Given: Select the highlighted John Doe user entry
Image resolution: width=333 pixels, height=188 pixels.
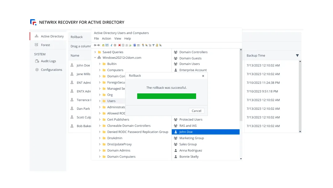Looking at the screenshot, I should click(x=206, y=132).
